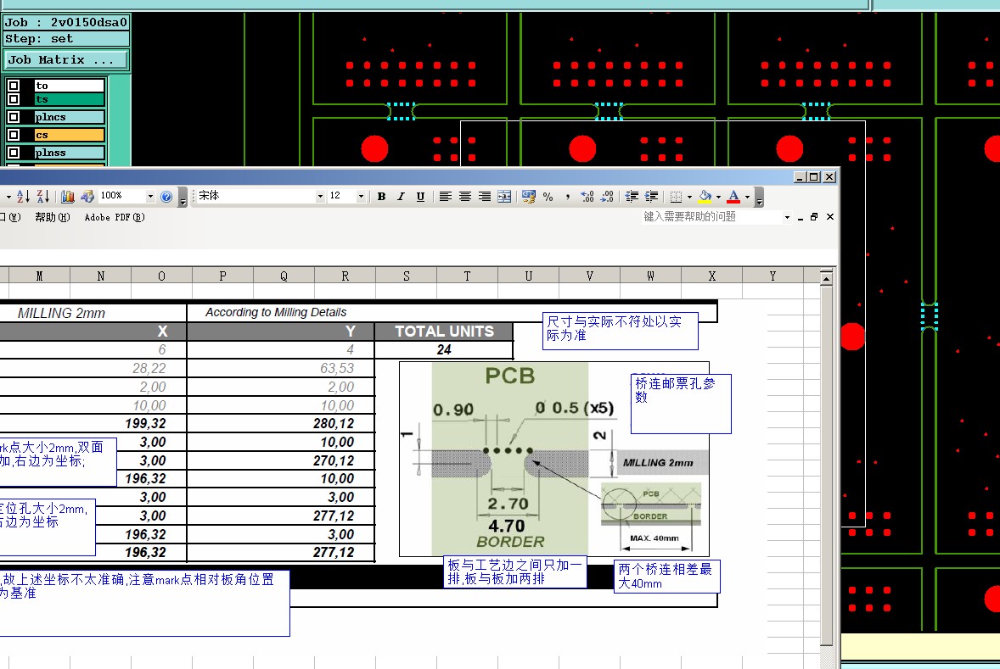
Task: Select text box 两个桥连相差最大40mm
Action: click(x=667, y=577)
